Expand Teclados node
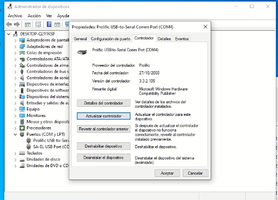The image size is (278, 200). (x=16, y=153)
